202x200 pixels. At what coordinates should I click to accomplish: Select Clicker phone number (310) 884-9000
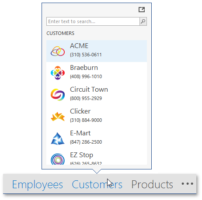click(86, 120)
